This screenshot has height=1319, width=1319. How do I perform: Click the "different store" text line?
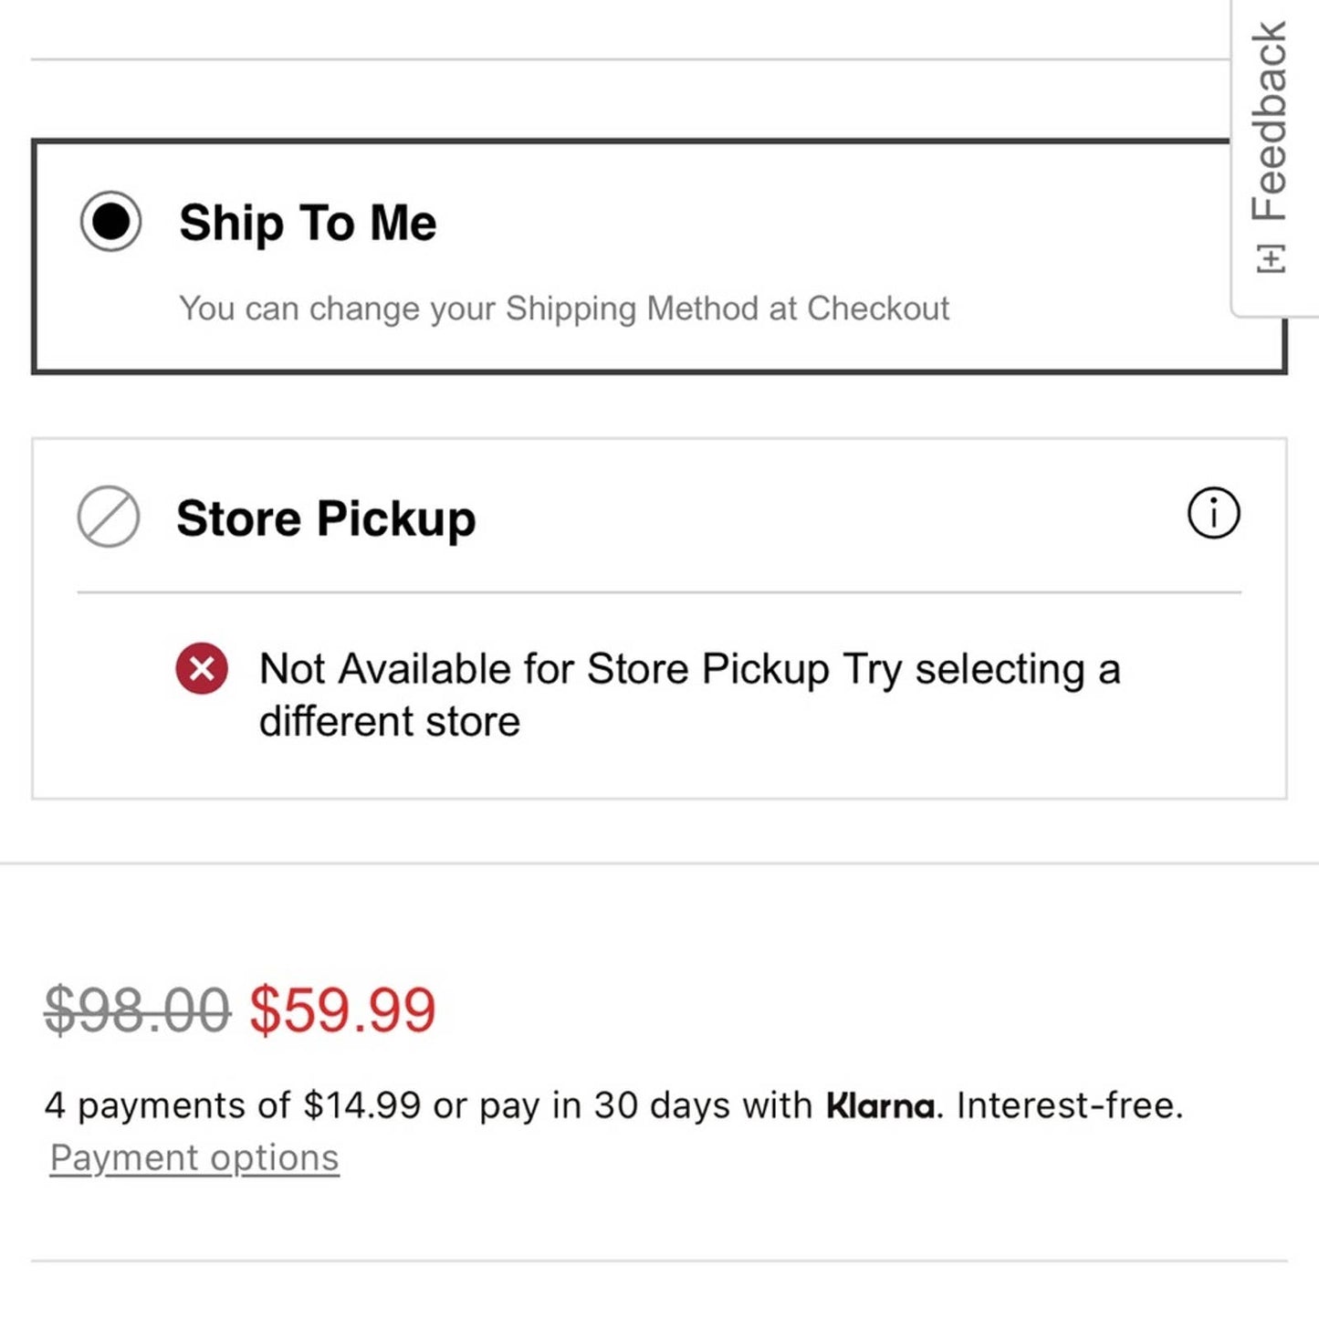(x=390, y=722)
